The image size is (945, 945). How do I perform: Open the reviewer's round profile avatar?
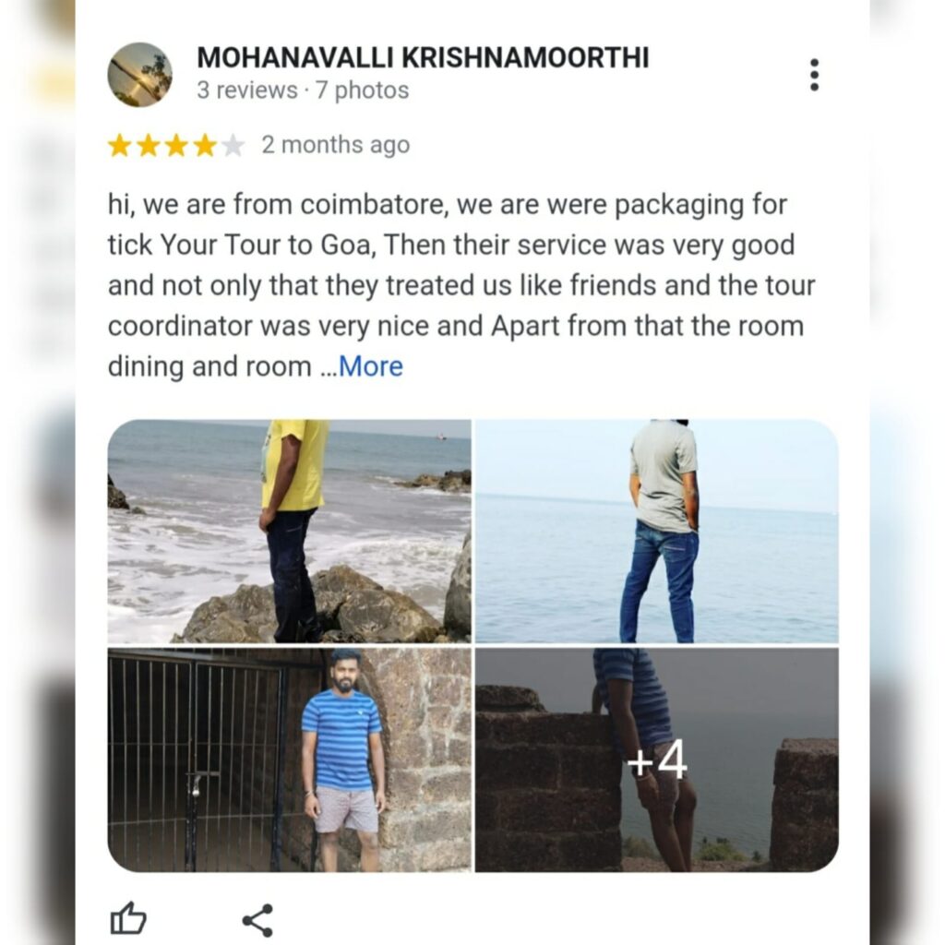tap(140, 75)
